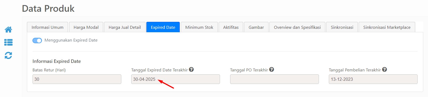428x97 pixels.
Task: Switch to Informasi Umum tab
Action: (47, 27)
